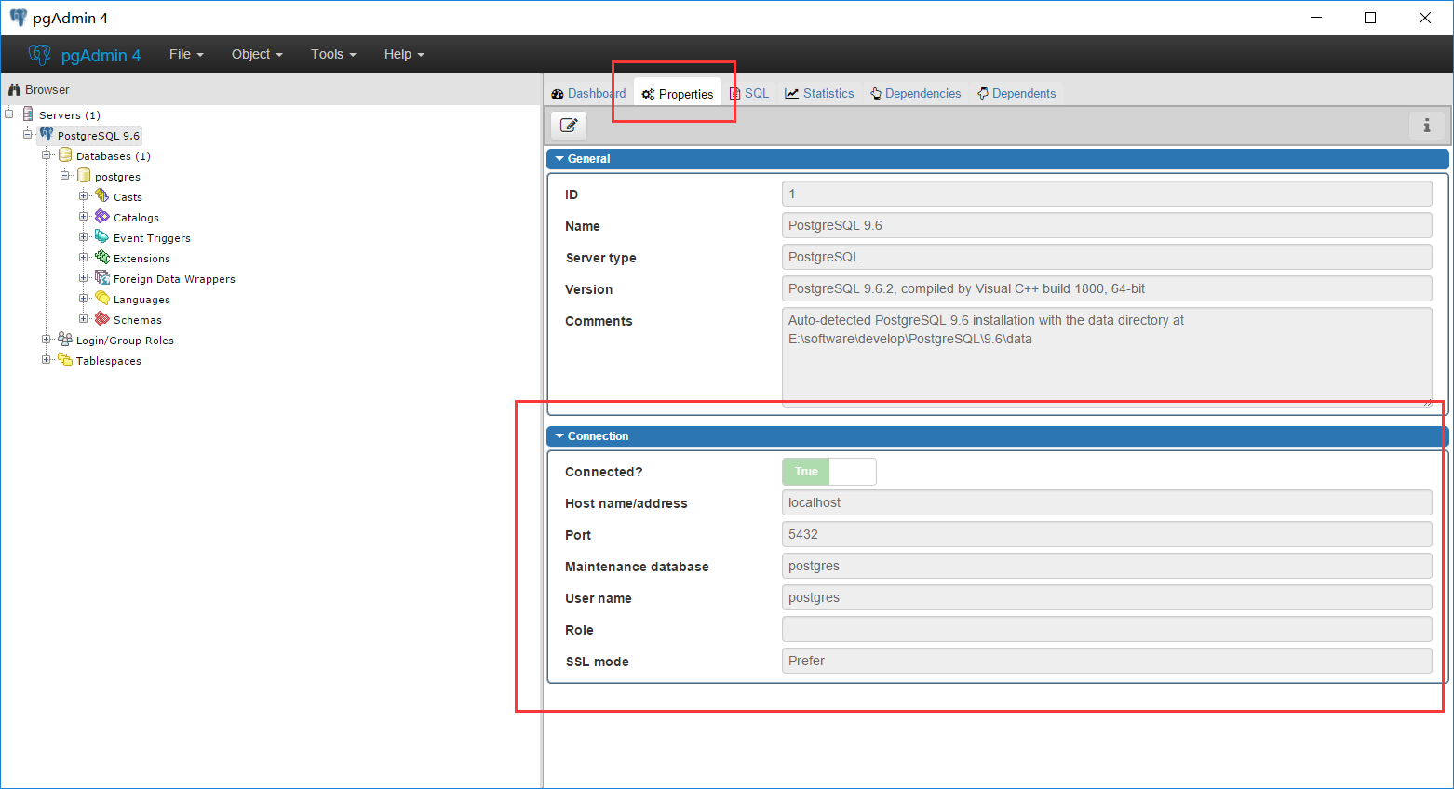Click the Languages node icon
This screenshot has height=789, width=1454.
coord(102,299)
